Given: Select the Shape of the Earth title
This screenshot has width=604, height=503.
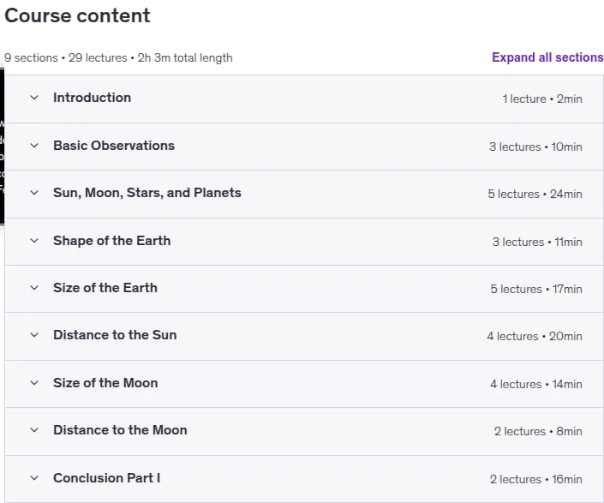Looking at the screenshot, I should point(111,241).
